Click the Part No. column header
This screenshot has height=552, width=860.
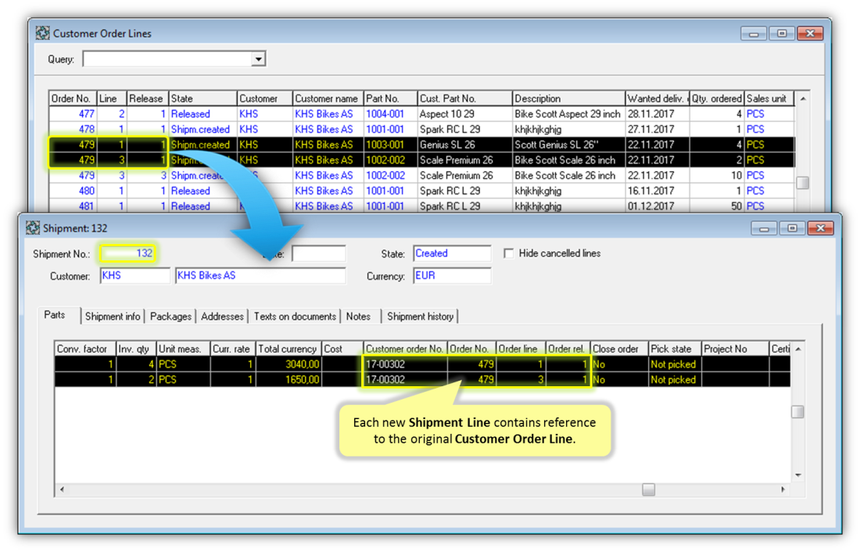tap(390, 99)
